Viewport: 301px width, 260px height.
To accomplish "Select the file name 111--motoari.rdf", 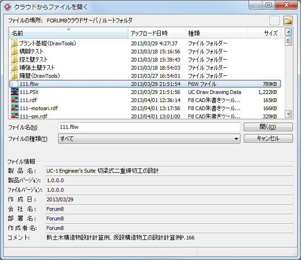I will 39,108.
